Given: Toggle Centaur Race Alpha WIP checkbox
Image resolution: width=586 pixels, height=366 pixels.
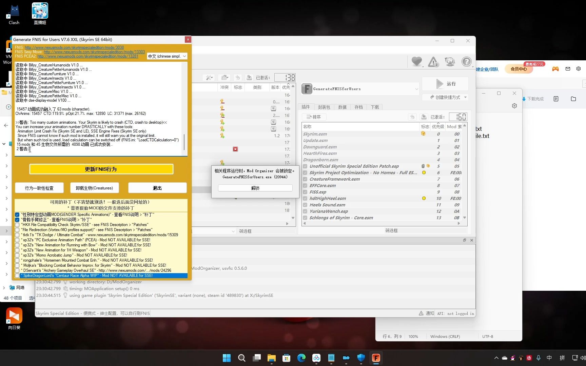Looking at the screenshot, I should pyautogui.click(x=17, y=276).
